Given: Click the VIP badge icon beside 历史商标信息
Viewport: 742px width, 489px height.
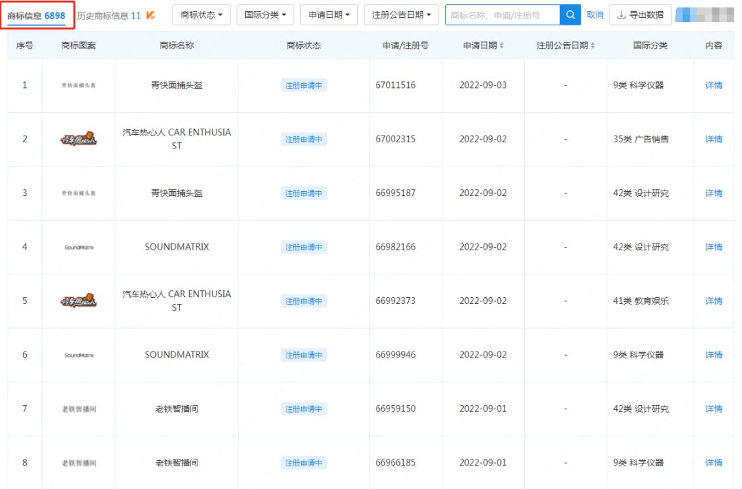Looking at the screenshot, I should pyautogui.click(x=150, y=15).
